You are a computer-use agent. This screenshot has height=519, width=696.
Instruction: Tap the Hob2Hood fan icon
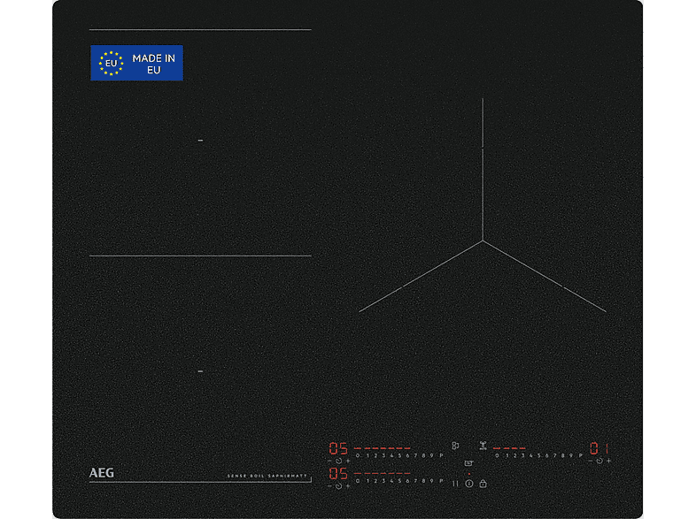pyautogui.click(x=482, y=445)
